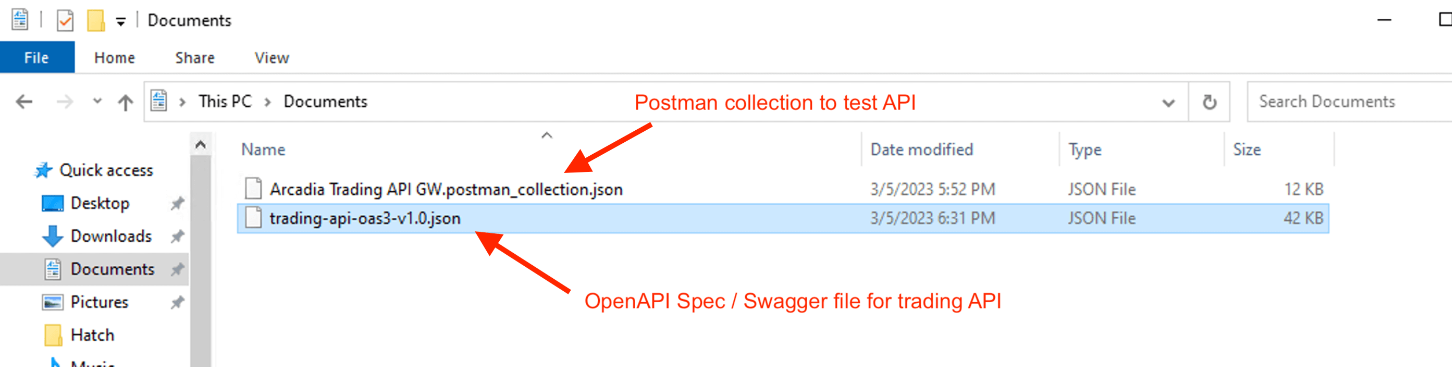Toggle the pin next to Desktop
Viewport: 1456px width, 372px height.
(x=178, y=204)
